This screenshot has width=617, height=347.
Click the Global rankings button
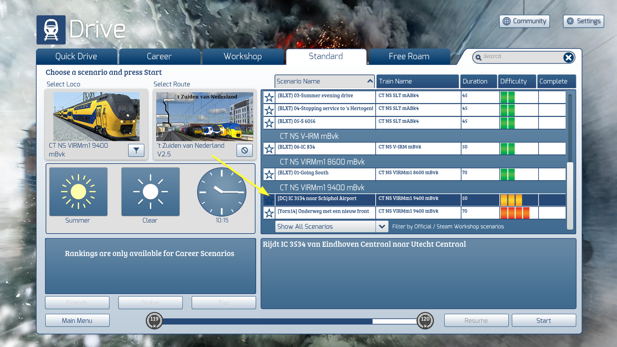coord(150,303)
